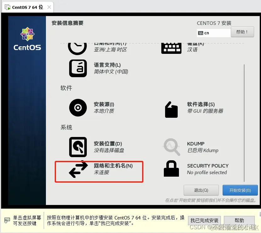Click the 我已完成安装 button
Screen dimensions: 261x233
point(204,220)
